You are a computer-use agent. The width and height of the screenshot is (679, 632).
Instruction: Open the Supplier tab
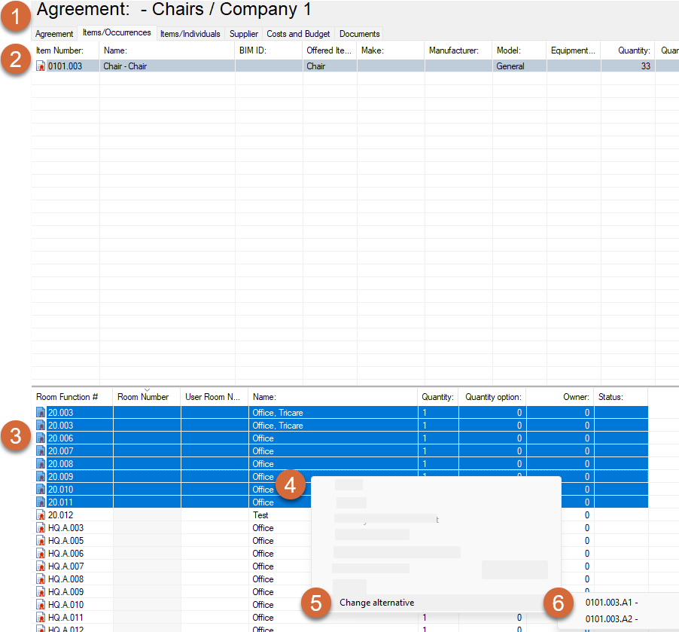pos(243,34)
